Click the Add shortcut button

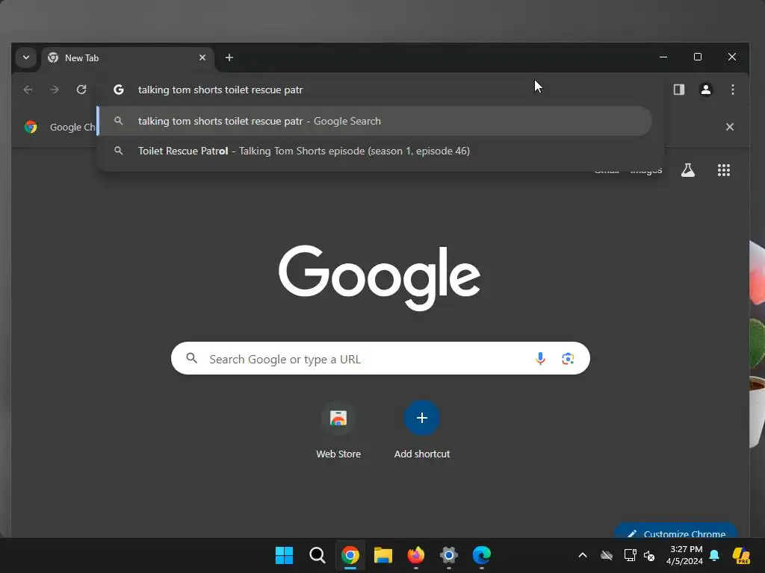422,429
